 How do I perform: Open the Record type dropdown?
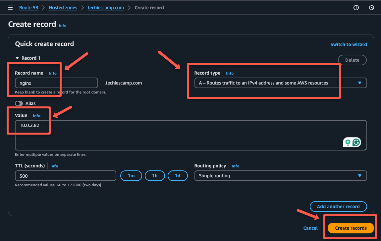point(280,83)
